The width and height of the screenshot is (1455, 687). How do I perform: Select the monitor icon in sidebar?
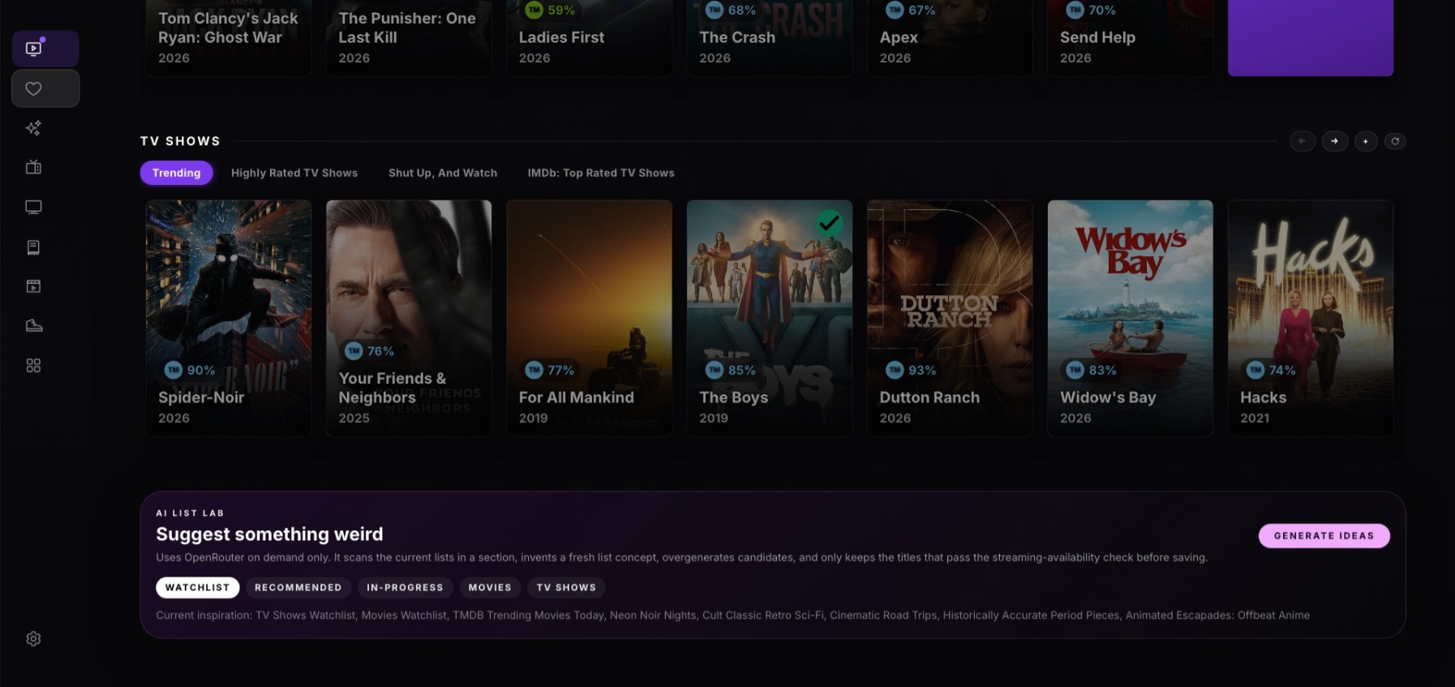click(33, 207)
